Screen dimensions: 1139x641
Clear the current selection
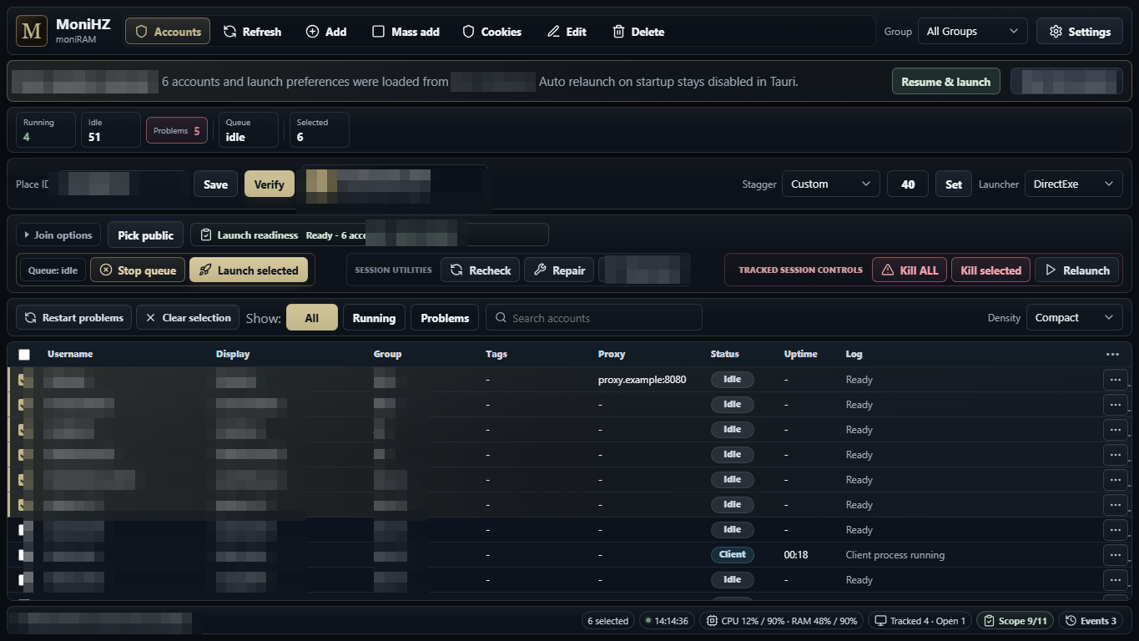click(188, 318)
